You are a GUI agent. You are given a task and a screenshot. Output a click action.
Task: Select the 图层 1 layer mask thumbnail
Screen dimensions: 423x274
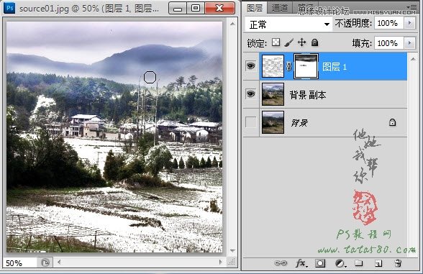306,66
